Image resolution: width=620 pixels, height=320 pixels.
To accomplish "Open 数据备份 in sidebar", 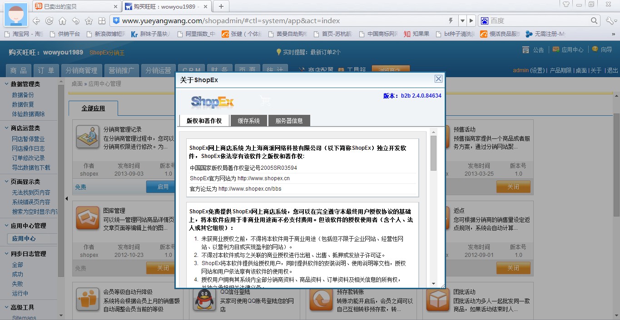I will point(23,95).
